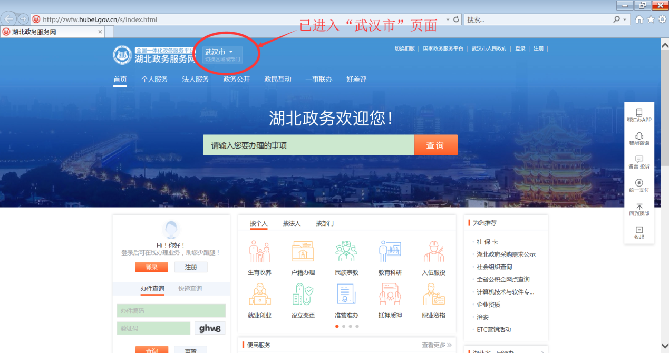Select the 入伍服役 service icon

tap(433, 252)
